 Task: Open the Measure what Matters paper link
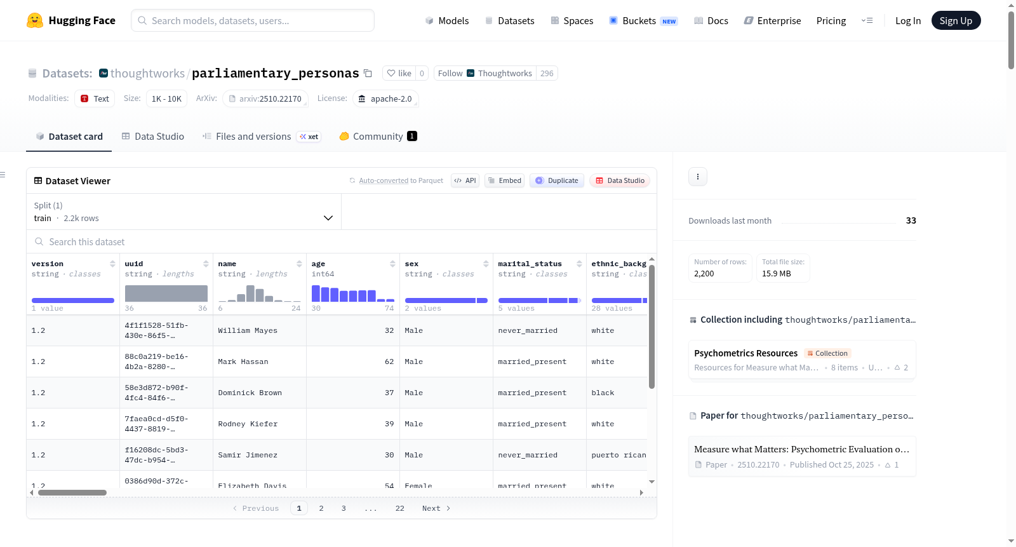tap(802, 456)
